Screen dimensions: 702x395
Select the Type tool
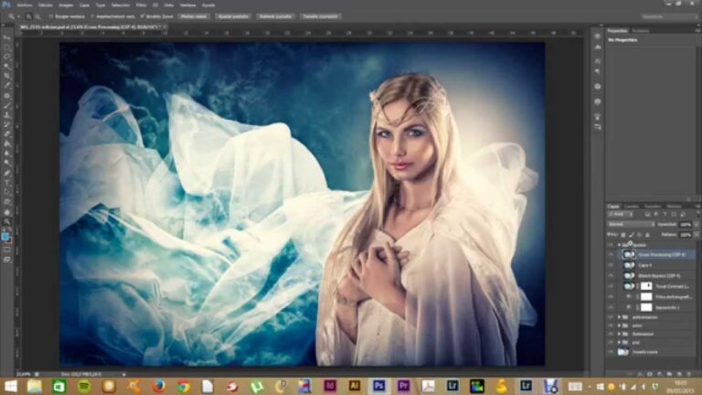(6, 183)
